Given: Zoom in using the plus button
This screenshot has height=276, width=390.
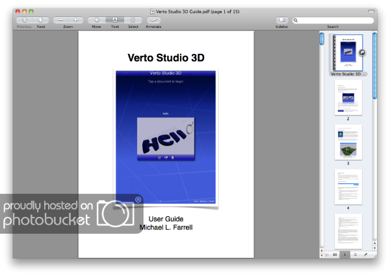Looking at the screenshot, I should pyautogui.click(x=75, y=20).
